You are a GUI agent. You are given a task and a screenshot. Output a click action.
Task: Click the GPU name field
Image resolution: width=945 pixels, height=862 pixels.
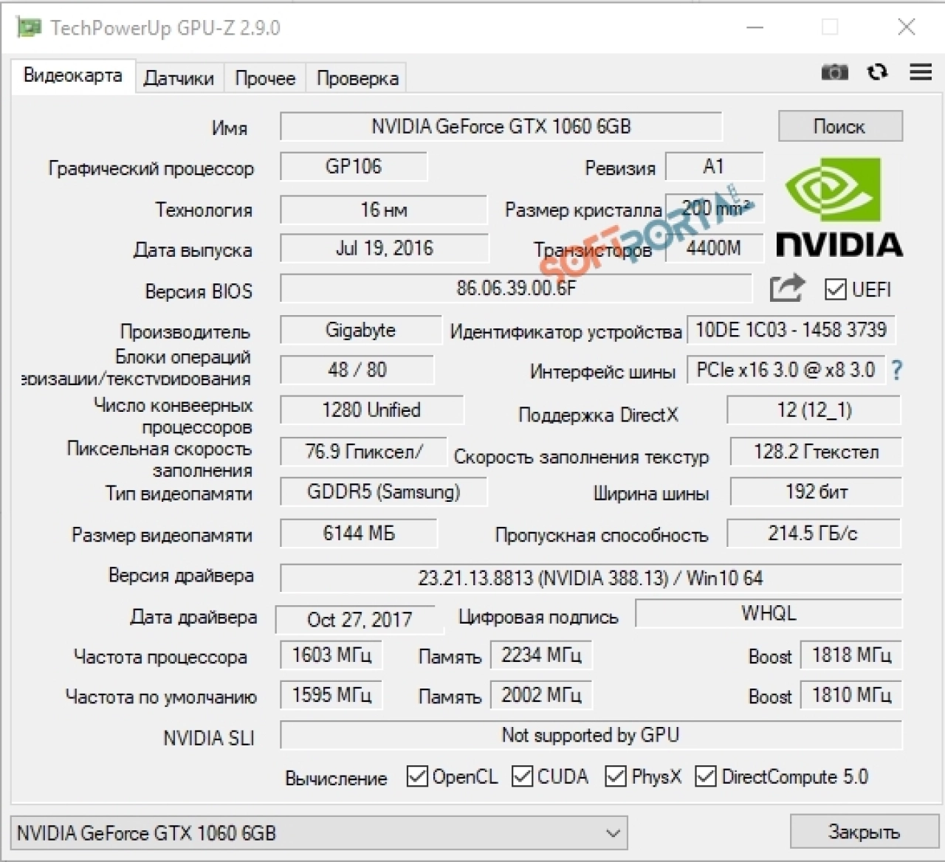tap(501, 126)
